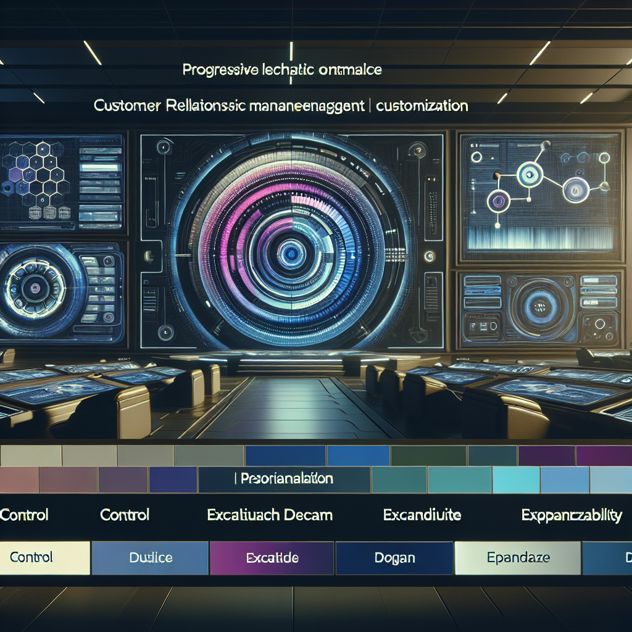Click the camera lens icon on the center screen
632x632 pixels.
tap(290, 252)
